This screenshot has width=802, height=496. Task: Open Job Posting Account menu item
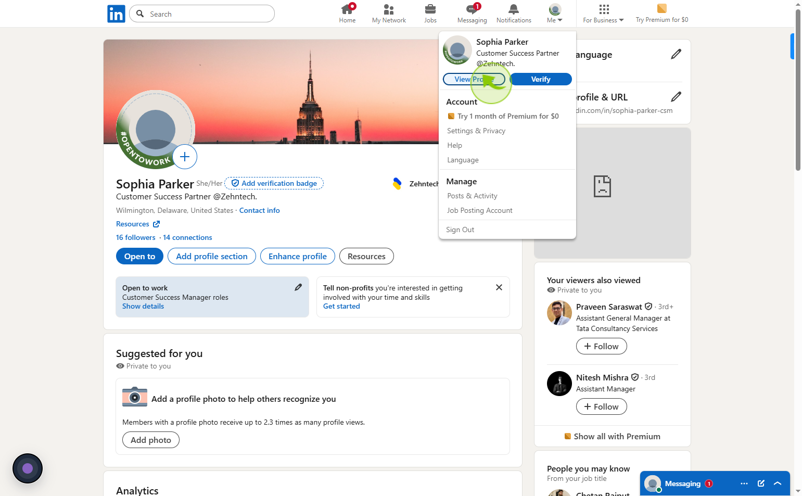click(480, 210)
